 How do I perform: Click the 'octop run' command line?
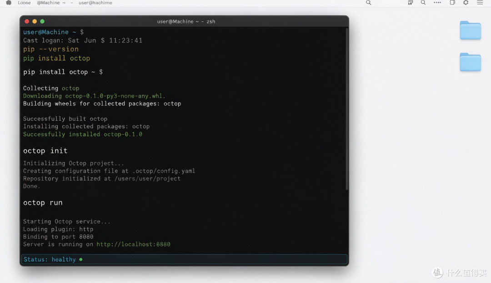pos(43,203)
